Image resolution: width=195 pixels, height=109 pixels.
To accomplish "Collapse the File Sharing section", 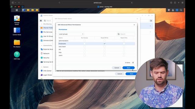I will coord(41,24).
